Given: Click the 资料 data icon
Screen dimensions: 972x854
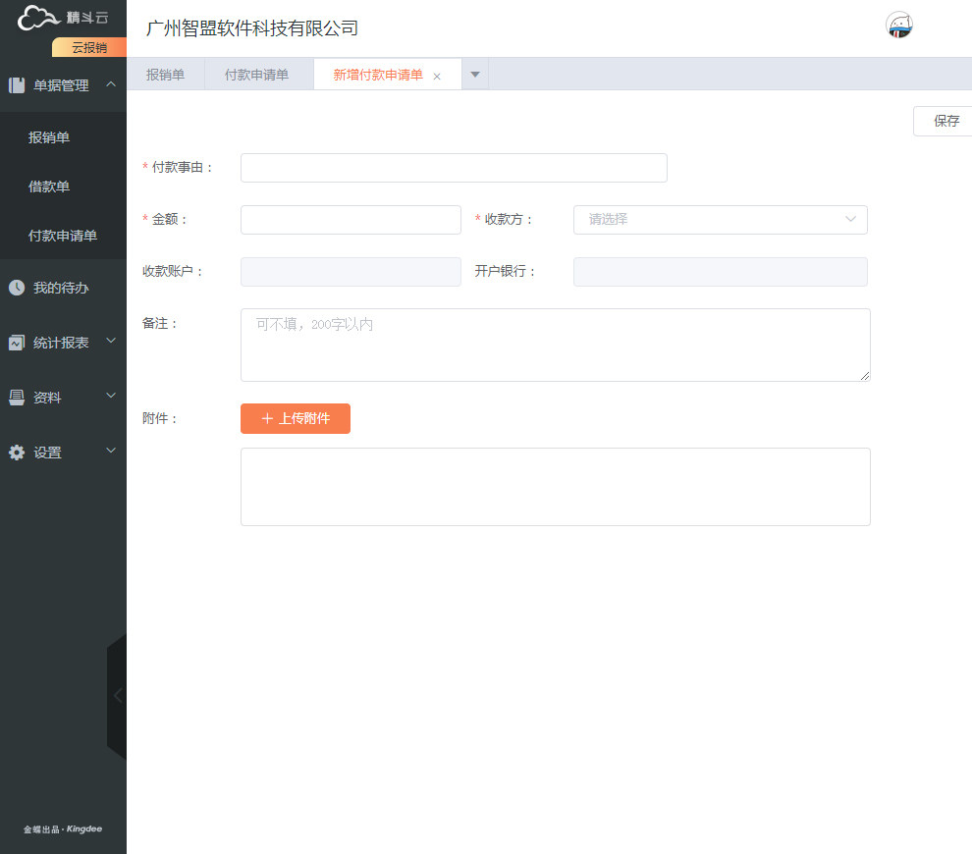Looking at the screenshot, I should 17,398.
